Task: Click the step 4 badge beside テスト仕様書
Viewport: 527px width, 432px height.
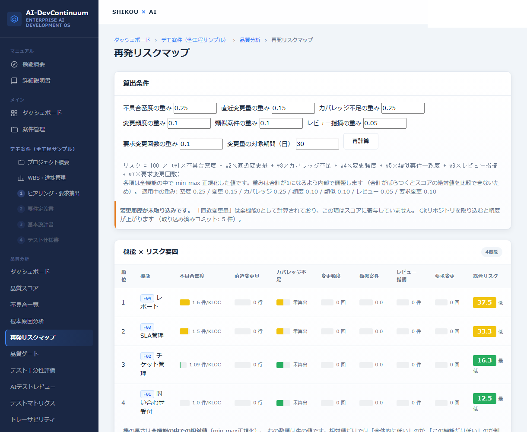Action: (21, 240)
